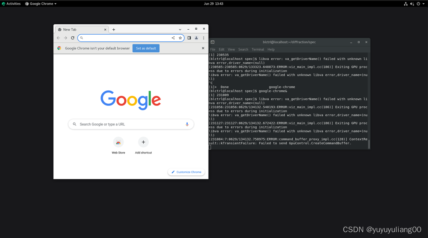The image size is (428, 238).
Task: Click the magnifier icon in Google search box
Action: [75, 124]
